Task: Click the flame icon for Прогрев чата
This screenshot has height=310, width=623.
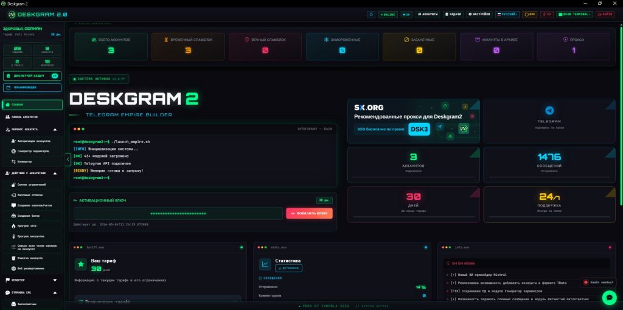Action: point(14,225)
